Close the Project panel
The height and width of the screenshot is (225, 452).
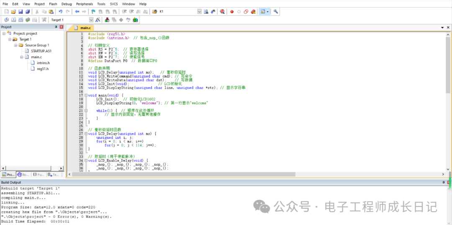pos(62,27)
